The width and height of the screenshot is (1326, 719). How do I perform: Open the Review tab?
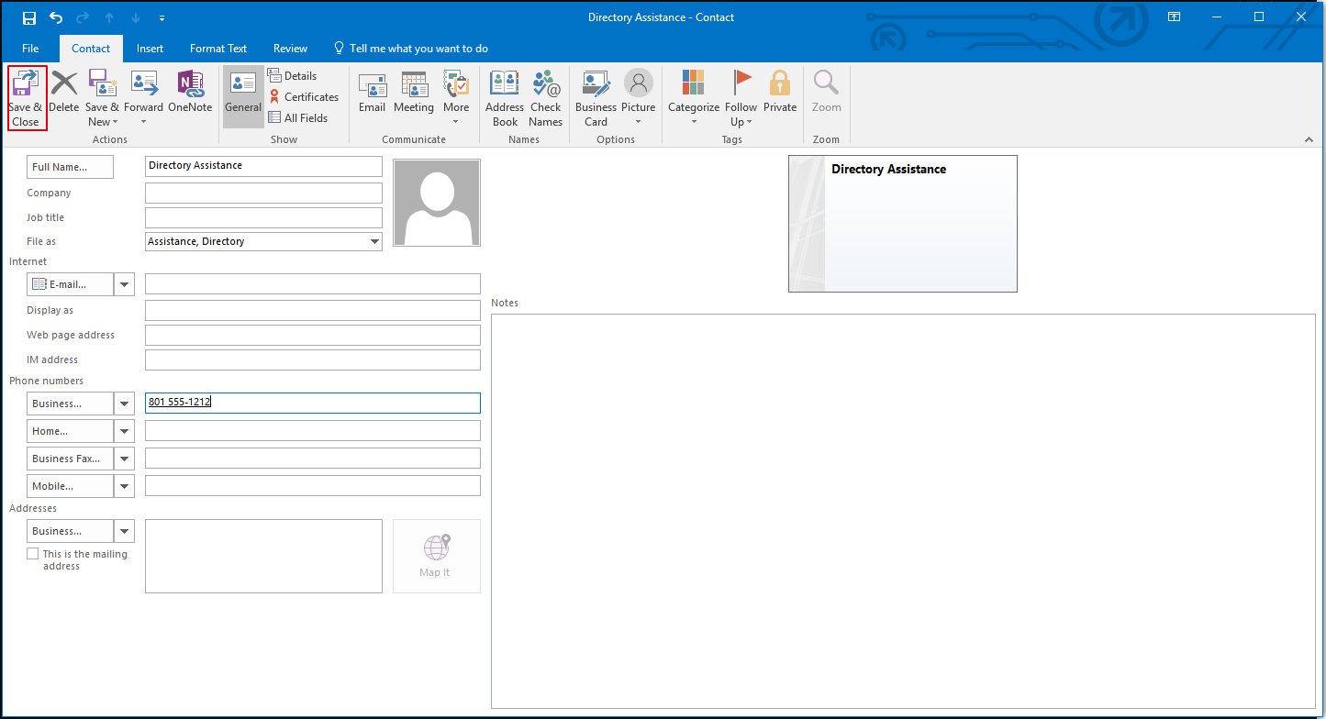290,49
